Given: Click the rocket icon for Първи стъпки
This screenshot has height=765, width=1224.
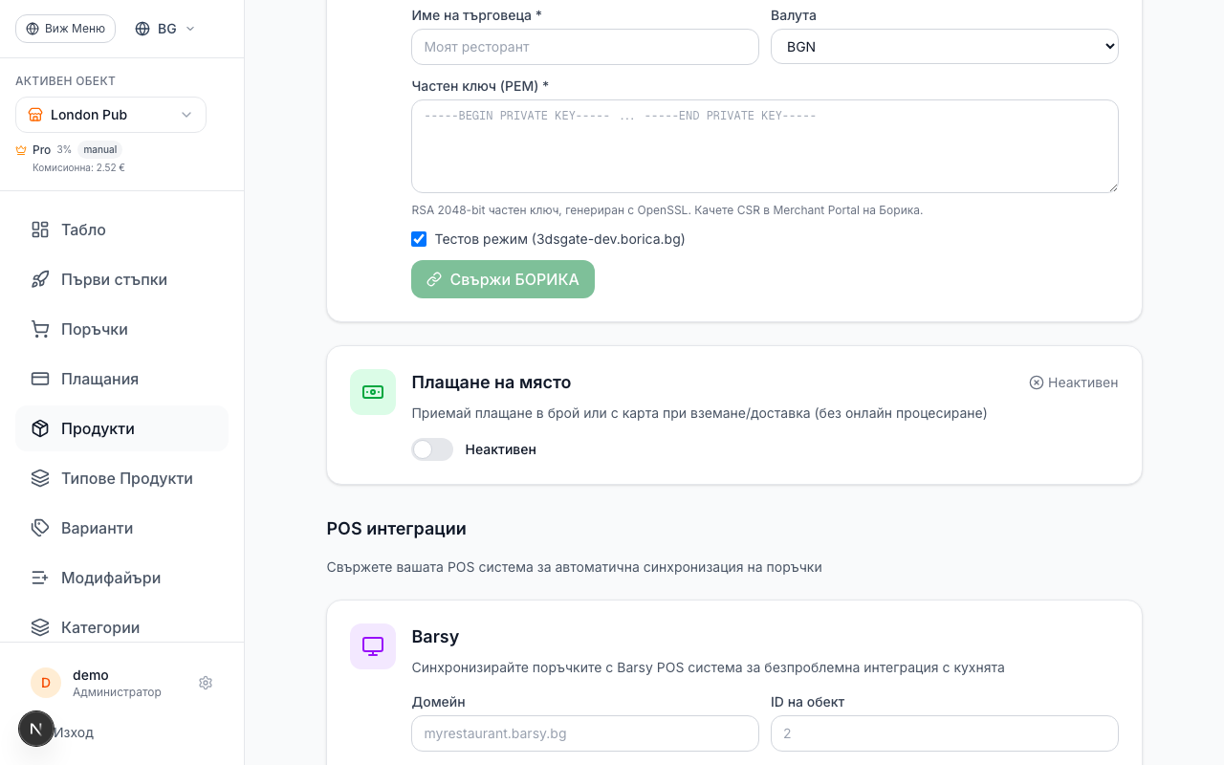Looking at the screenshot, I should 40,279.
